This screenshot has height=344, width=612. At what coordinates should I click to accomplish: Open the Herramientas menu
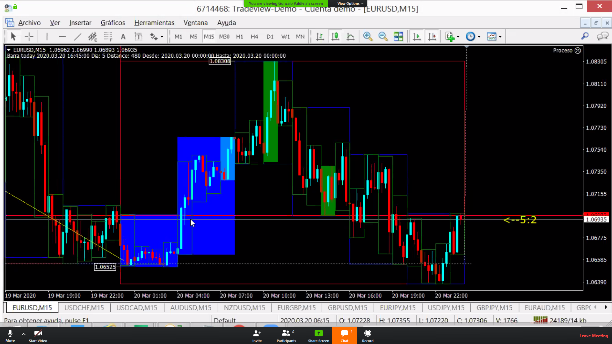tap(154, 23)
